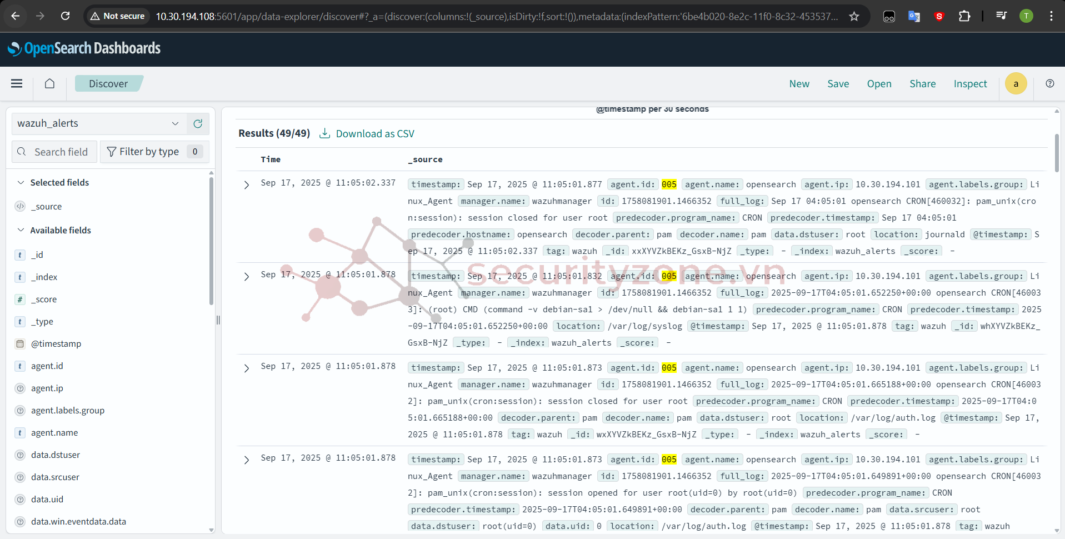Click Open in the top menu

[879, 83]
